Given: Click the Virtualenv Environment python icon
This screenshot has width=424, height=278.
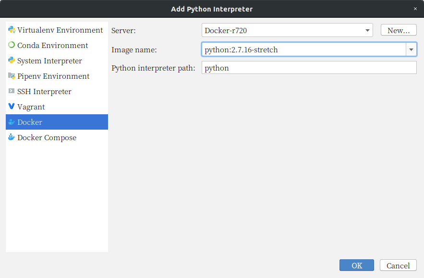Looking at the screenshot, I should (12, 30).
